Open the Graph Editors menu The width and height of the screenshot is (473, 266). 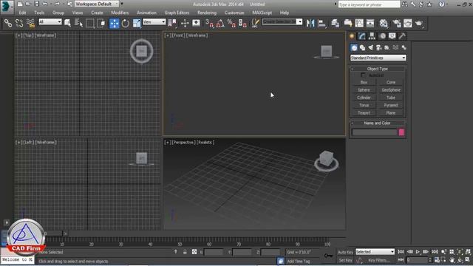coord(177,13)
